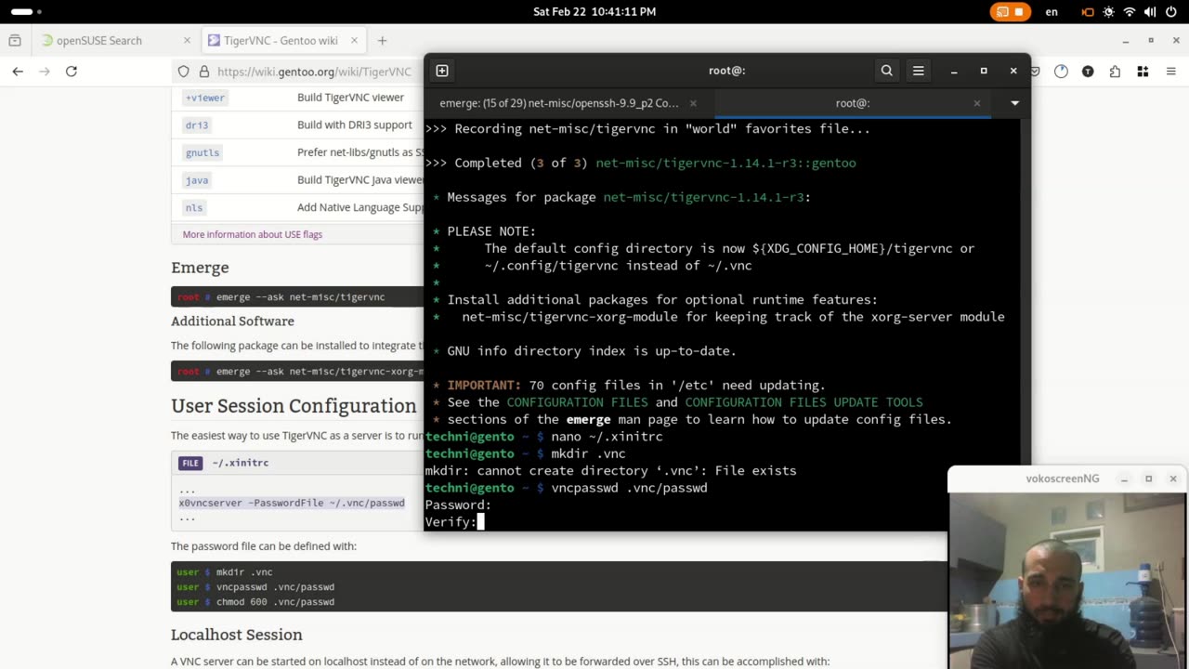Open the en keyboard layout menu
1189x669 pixels.
click(1052, 12)
